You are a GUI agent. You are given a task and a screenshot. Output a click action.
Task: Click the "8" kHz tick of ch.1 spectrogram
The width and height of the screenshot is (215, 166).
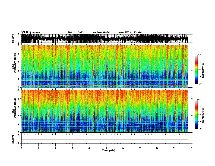(19, 54)
